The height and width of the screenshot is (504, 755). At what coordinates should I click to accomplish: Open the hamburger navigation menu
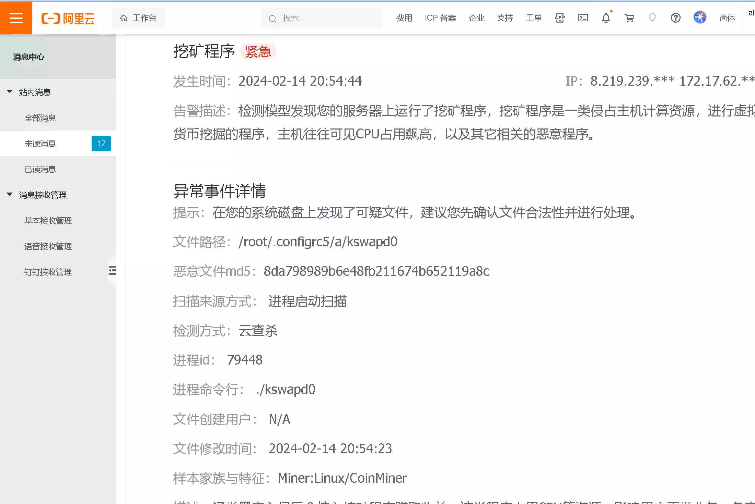click(x=16, y=18)
